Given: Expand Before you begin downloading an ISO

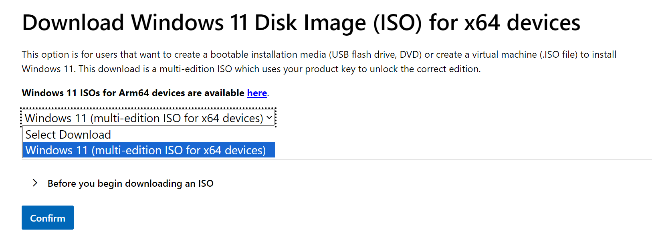Looking at the screenshot, I should pyautogui.click(x=130, y=184).
